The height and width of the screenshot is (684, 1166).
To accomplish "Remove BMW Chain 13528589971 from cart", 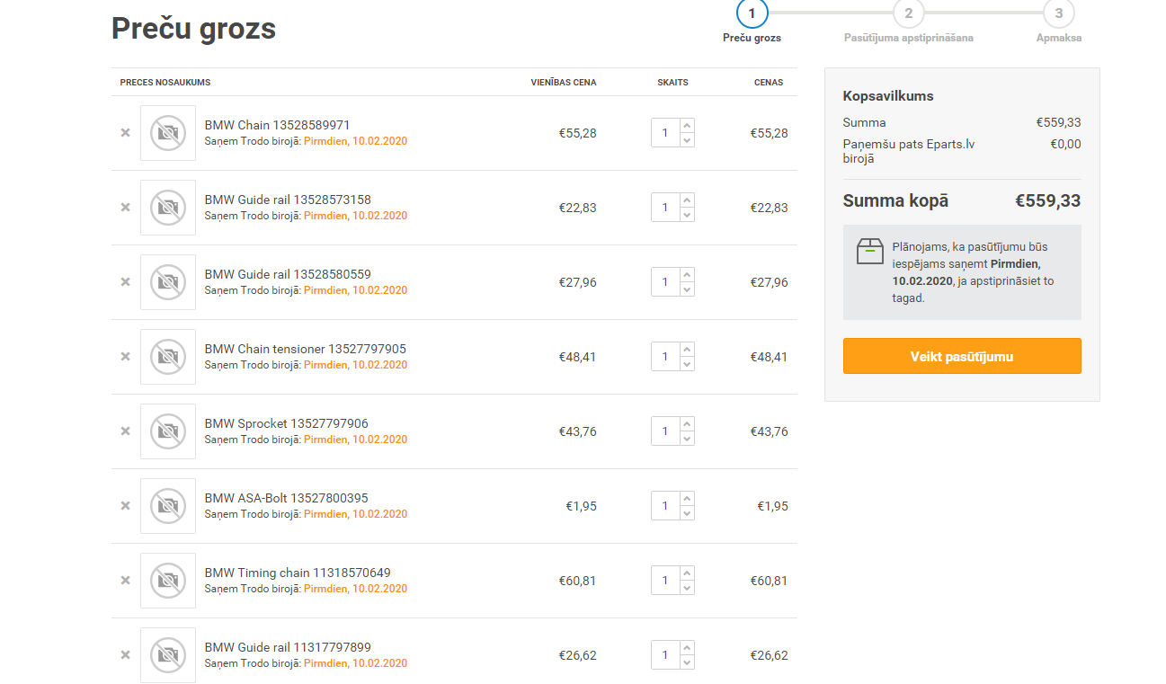I will coord(126,133).
